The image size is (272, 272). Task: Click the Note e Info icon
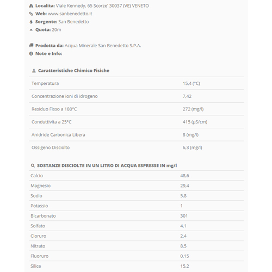point(31,54)
